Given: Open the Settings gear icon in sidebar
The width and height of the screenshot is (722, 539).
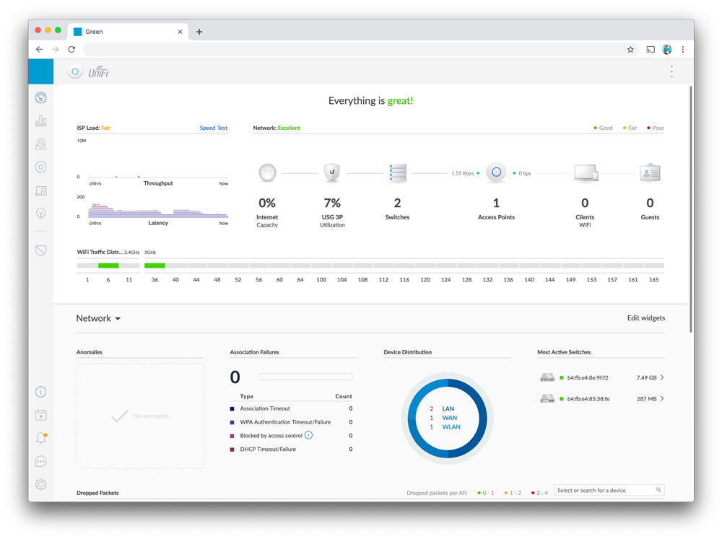Looking at the screenshot, I should 41,484.
